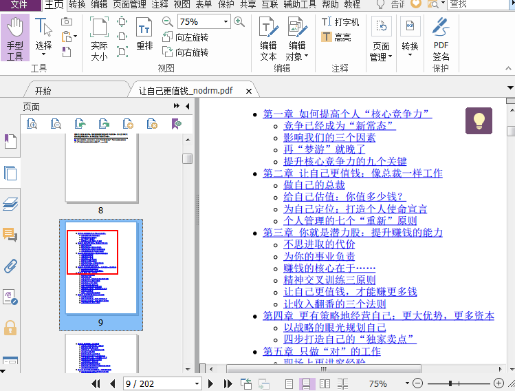Open the 注释 (Comment) ribbon tab
The width and height of the screenshot is (515, 391).
coord(160,5)
